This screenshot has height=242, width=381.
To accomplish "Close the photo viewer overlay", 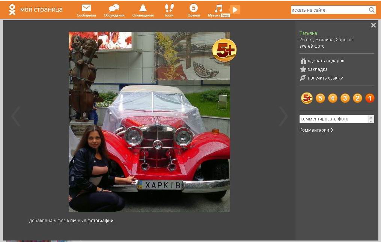I will [x=373, y=25].
